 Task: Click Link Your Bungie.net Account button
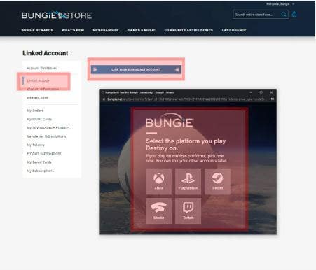(136, 69)
